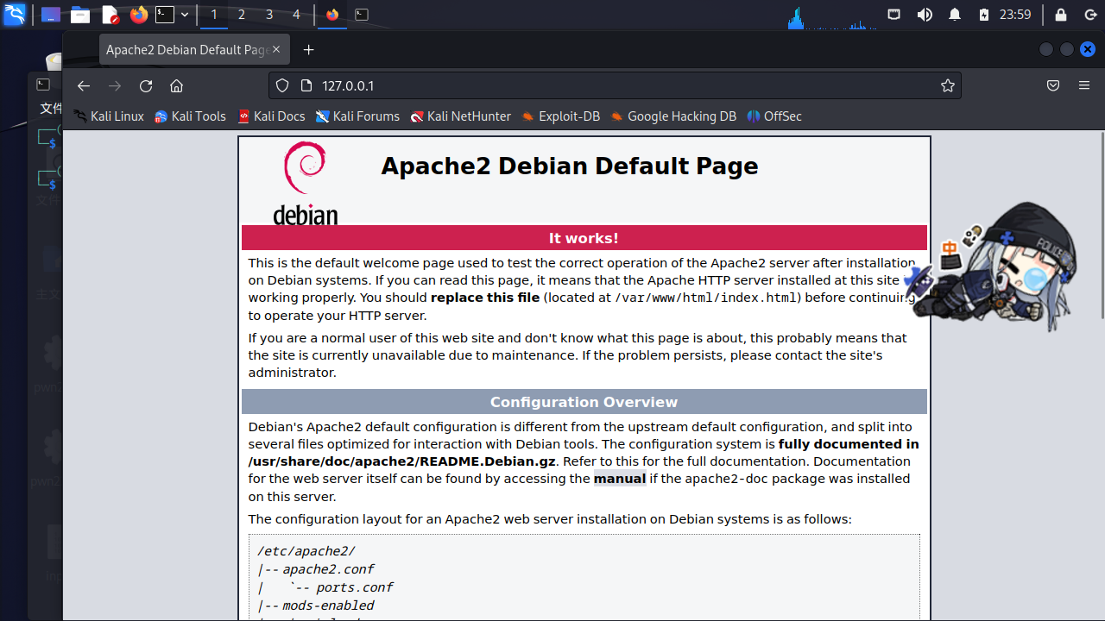This screenshot has height=621, width=1105.
Task: Click the /etc/apache2/ line in config tree
Action: point(306,551)
